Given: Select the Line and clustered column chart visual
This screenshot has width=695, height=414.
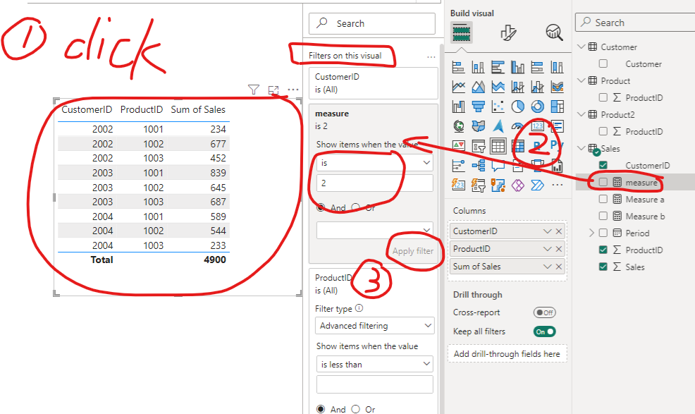Looking at the screenshot, I should coord(537,87).
